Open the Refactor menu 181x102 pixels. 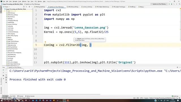pyautogui.click(x=24, y=1)
